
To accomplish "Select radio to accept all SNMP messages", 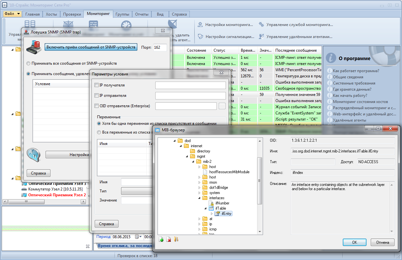I will tap(29, 63).
